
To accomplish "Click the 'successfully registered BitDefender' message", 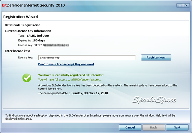I will pyautogui.click(x=71, y=75).
